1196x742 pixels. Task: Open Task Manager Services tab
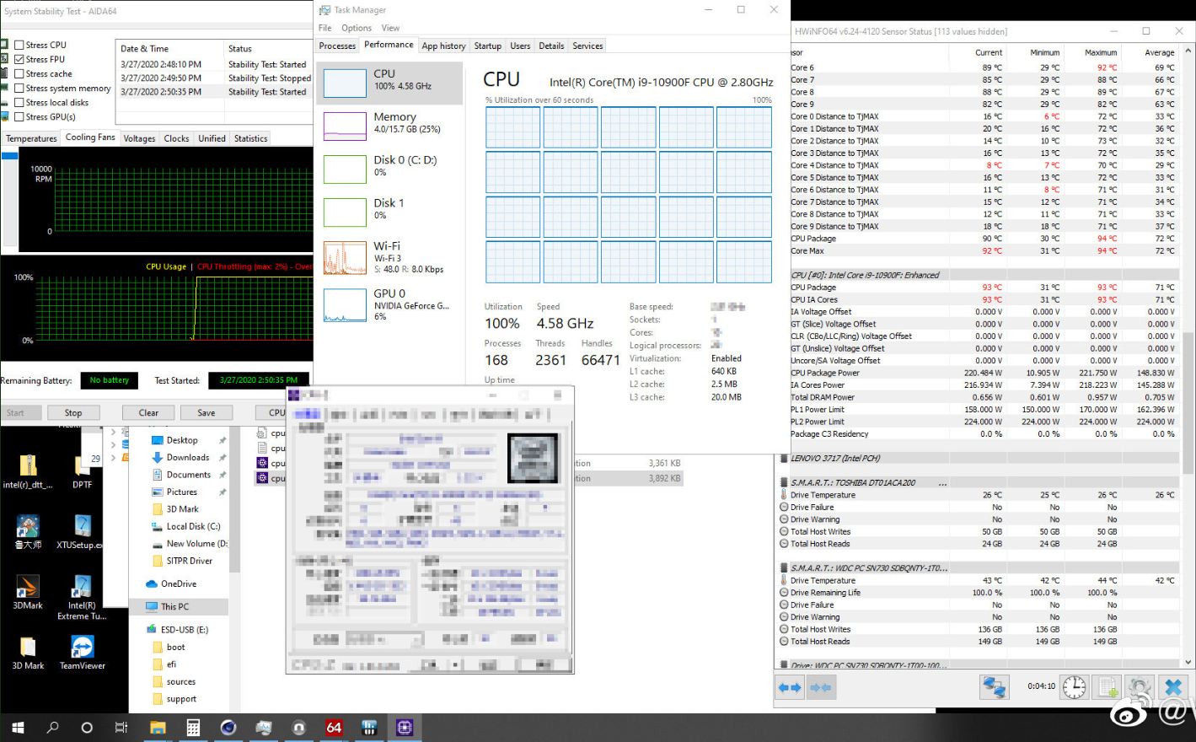(587, 46)
